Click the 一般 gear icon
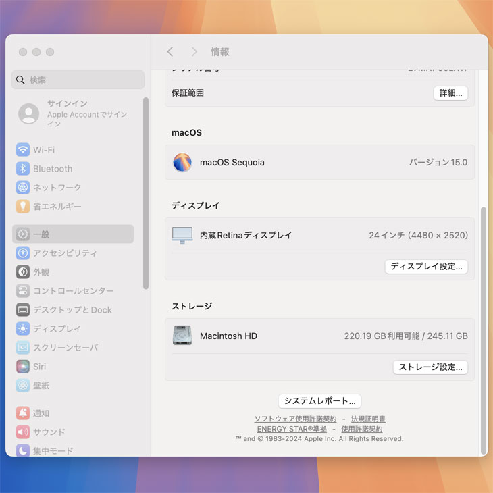This screenshot has width=493, height=493. pyautogui.click(x=23, y=234)
